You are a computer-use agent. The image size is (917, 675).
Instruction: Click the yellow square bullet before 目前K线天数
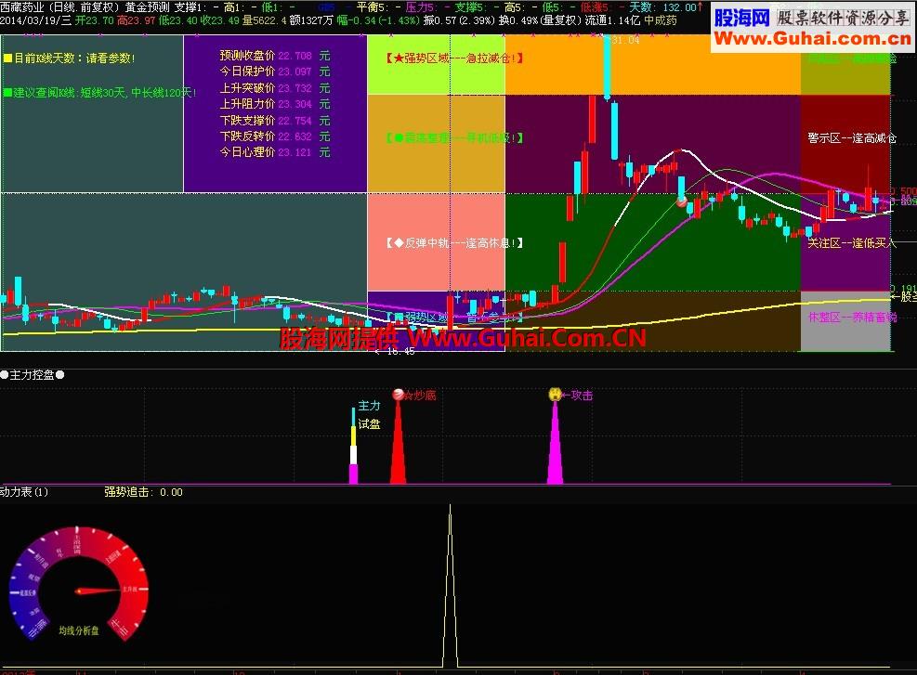click(x=7, y=58)
